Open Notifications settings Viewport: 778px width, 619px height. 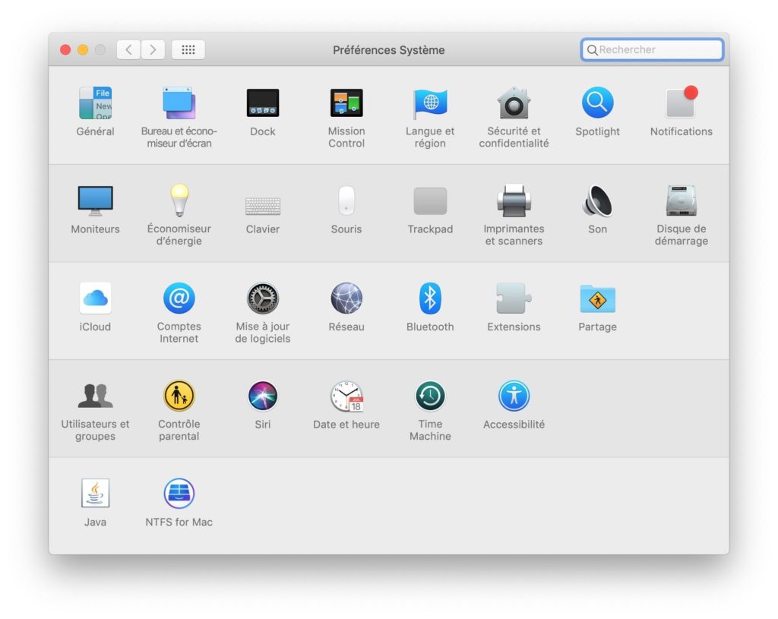pyautogui.click(x=681, y=103)
